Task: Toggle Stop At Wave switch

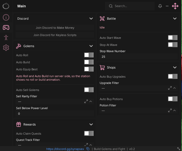Action: [x=173, y=45]
